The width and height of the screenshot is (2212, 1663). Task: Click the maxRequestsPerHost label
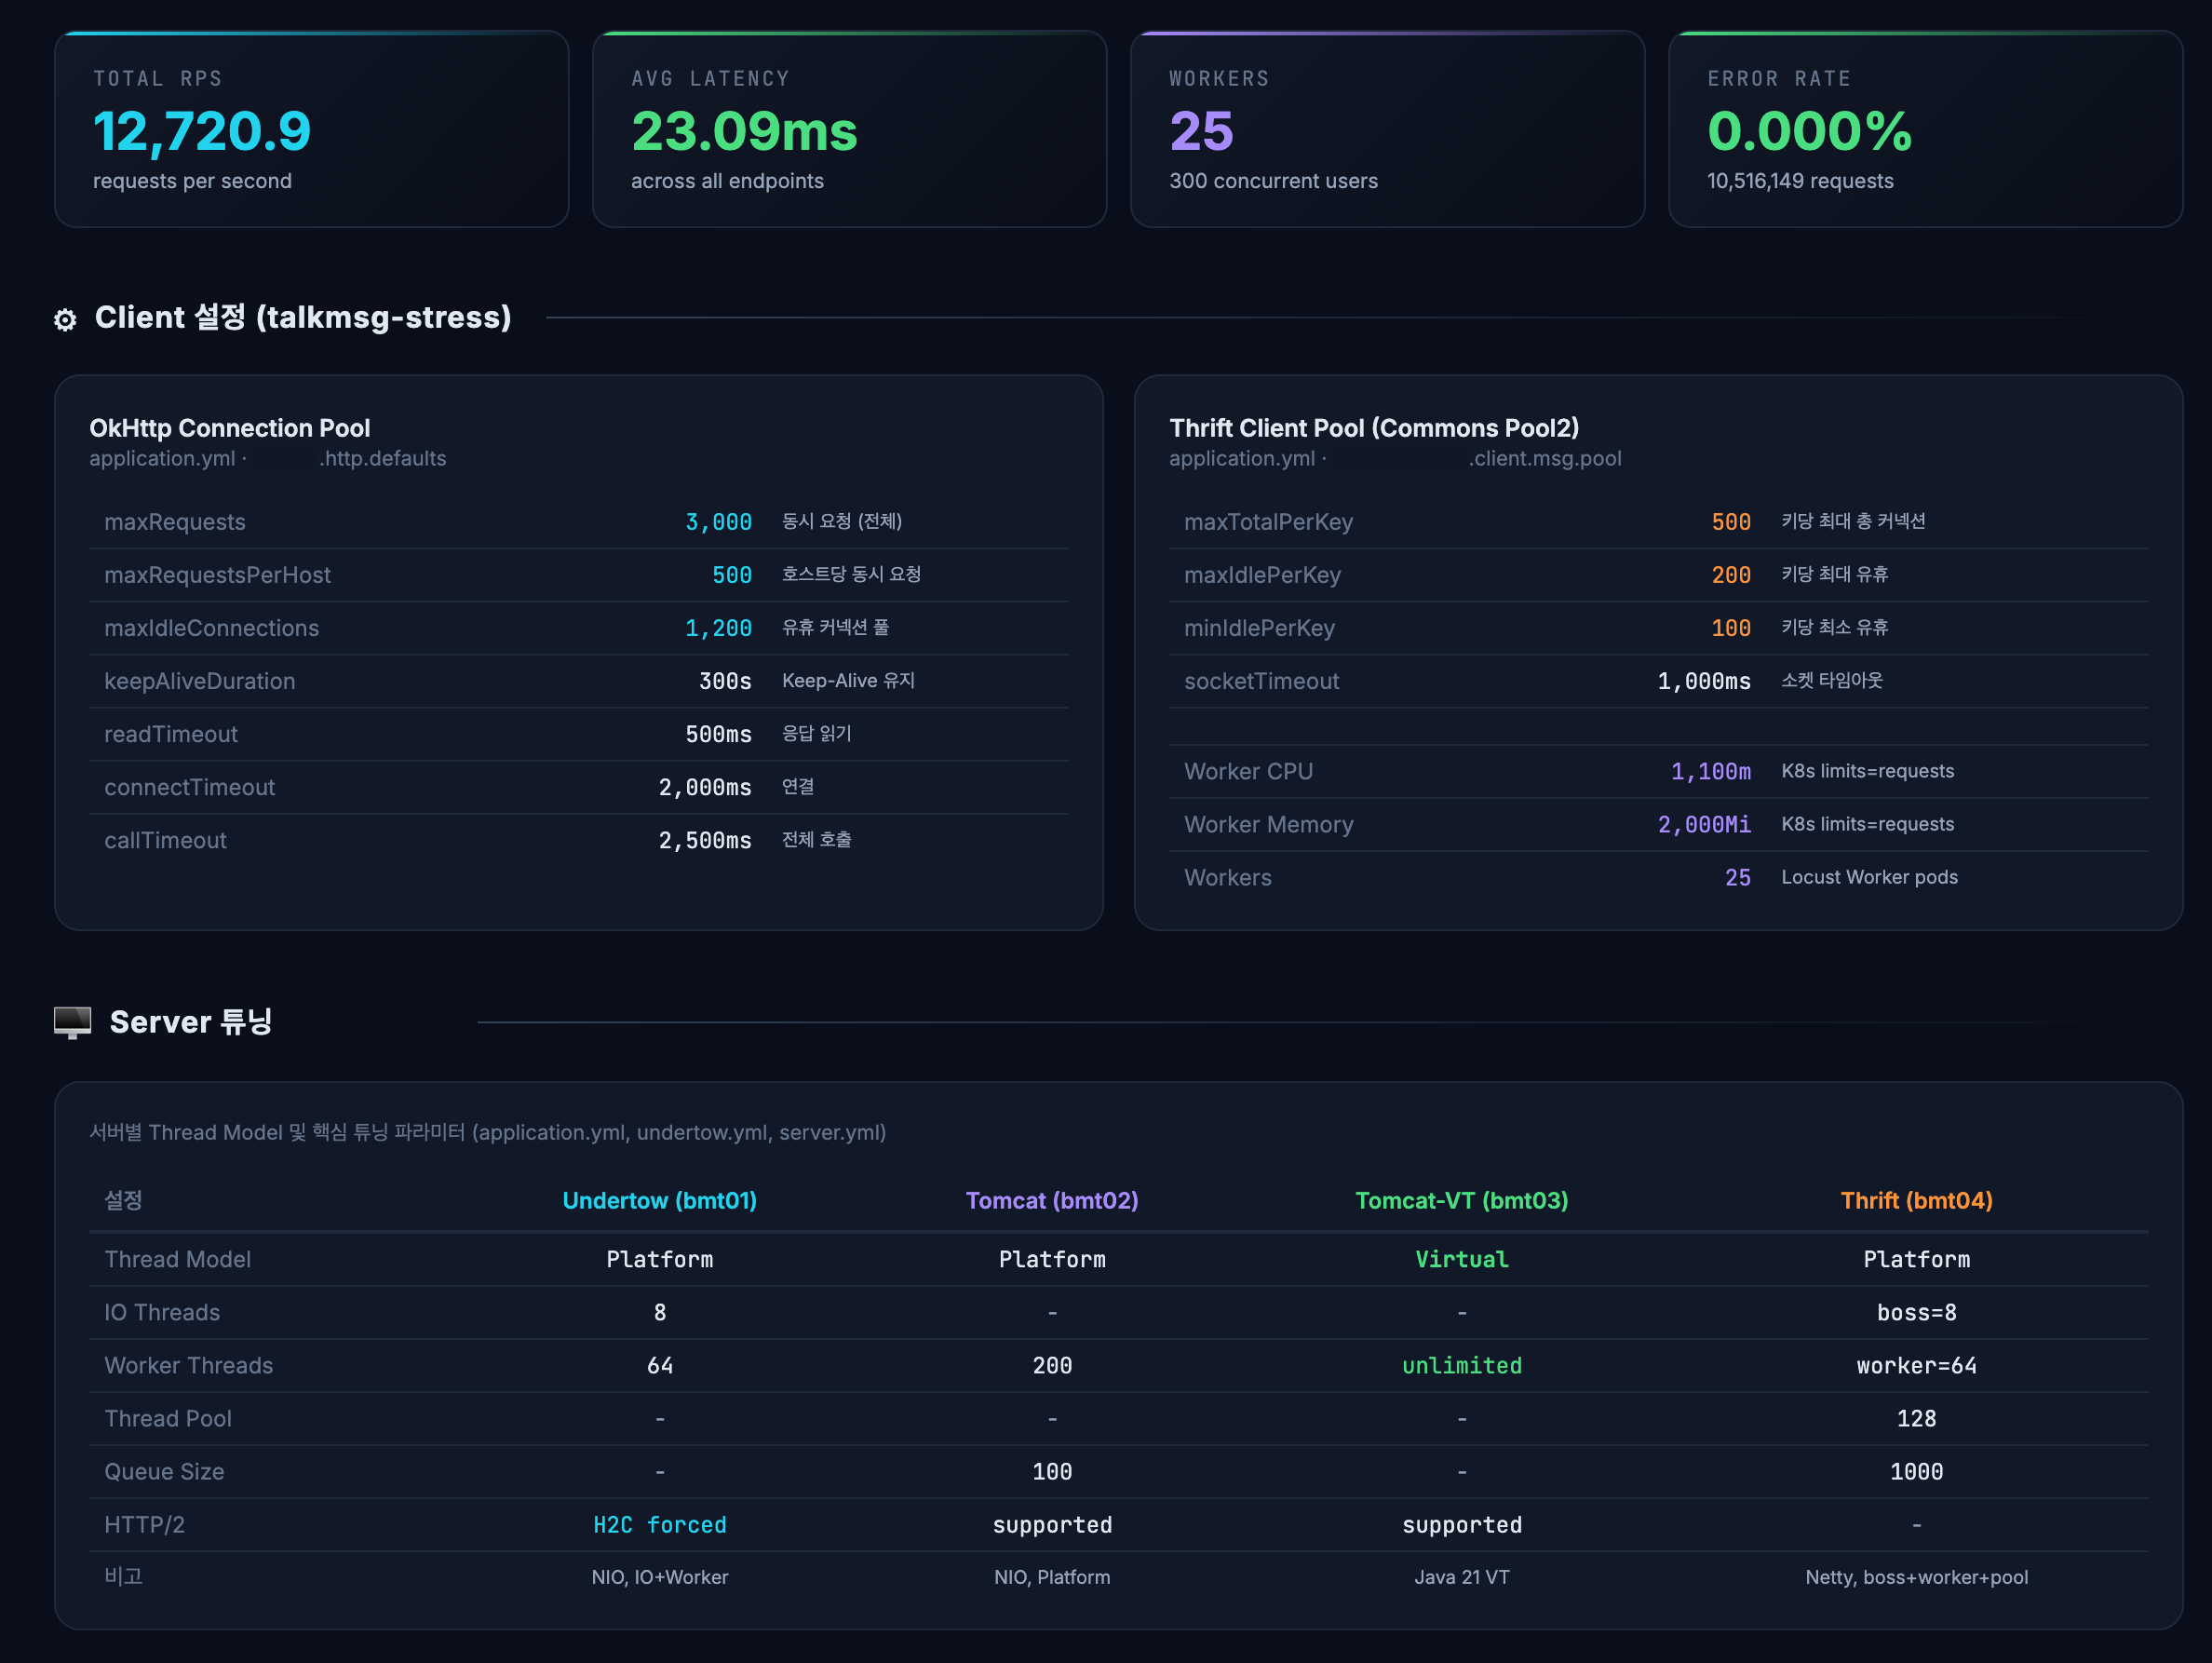pos(217,575)
